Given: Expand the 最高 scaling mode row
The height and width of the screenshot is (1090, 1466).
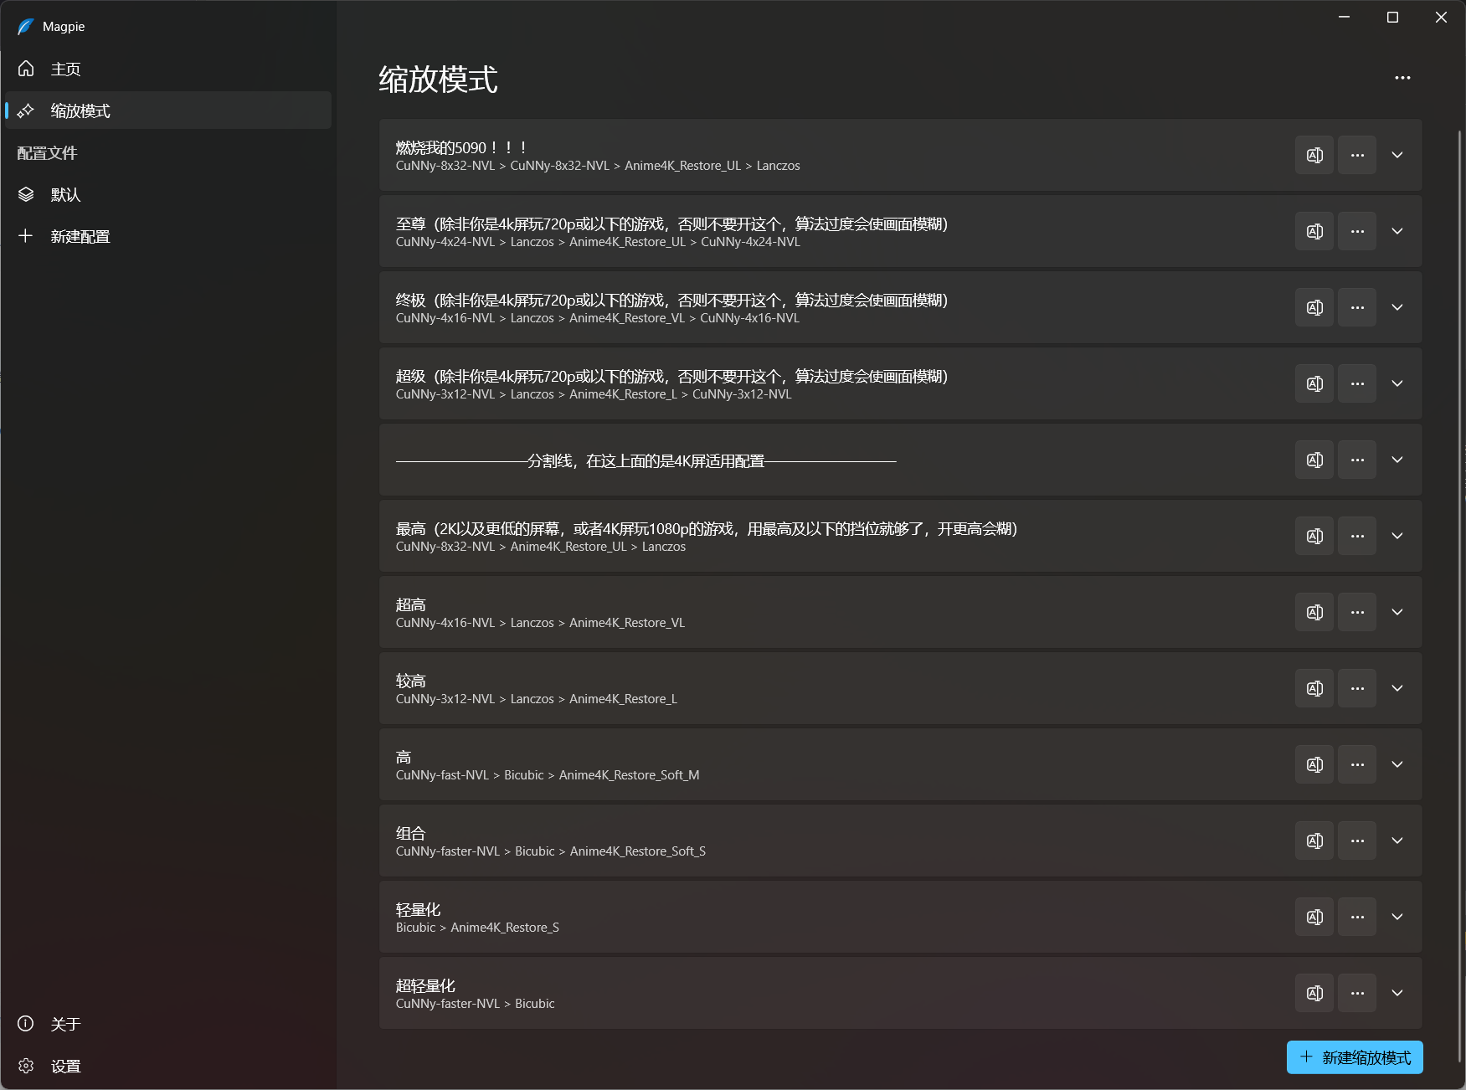Looking at the screenshot, I should 1397,536.
